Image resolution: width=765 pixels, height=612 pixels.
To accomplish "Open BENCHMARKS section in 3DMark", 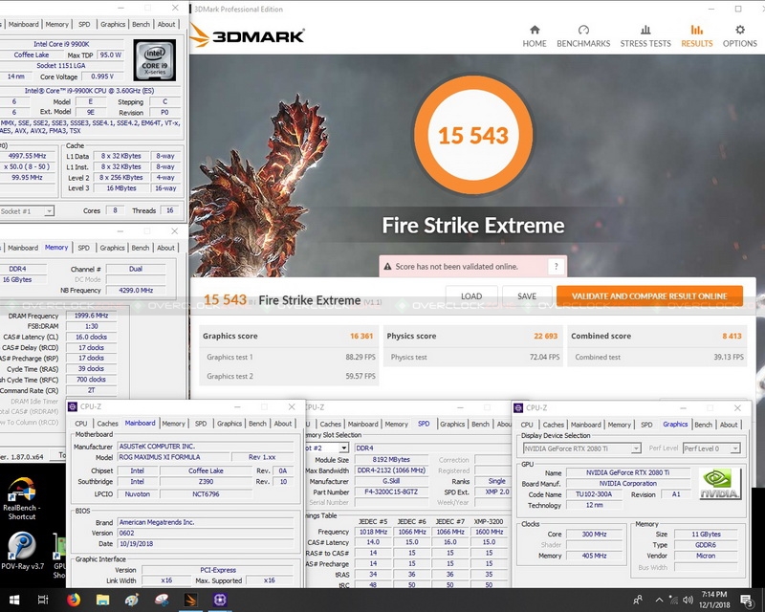I will [x=583, y=36].
